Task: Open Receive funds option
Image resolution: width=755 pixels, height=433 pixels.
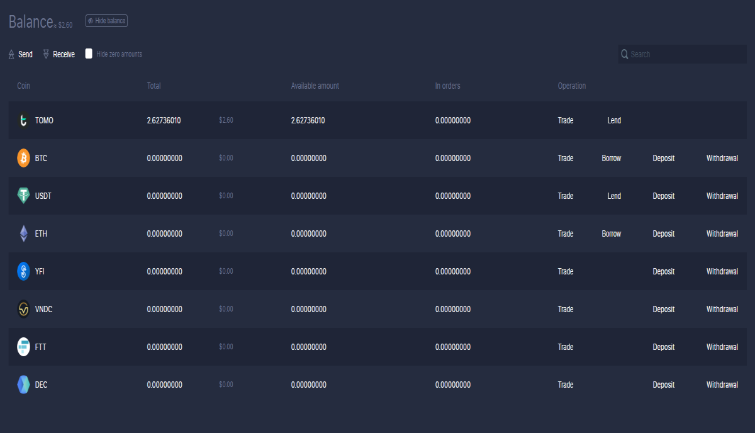Action: [x=59, y=54]
